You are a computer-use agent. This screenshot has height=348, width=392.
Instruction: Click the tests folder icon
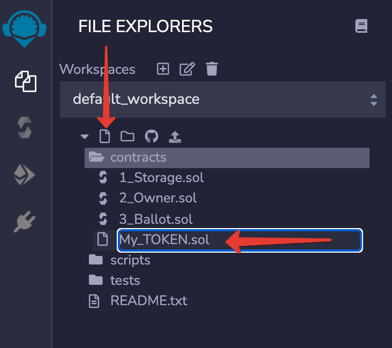[96, 280]
